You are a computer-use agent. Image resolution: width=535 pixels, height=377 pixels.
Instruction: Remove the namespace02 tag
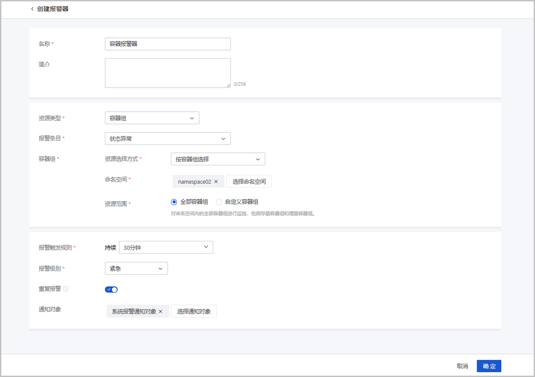coord(216,182)
